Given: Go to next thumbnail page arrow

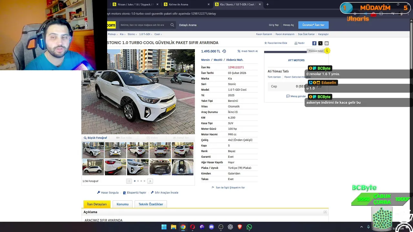Looking at the screenshot, I should [x=150, y=181].
